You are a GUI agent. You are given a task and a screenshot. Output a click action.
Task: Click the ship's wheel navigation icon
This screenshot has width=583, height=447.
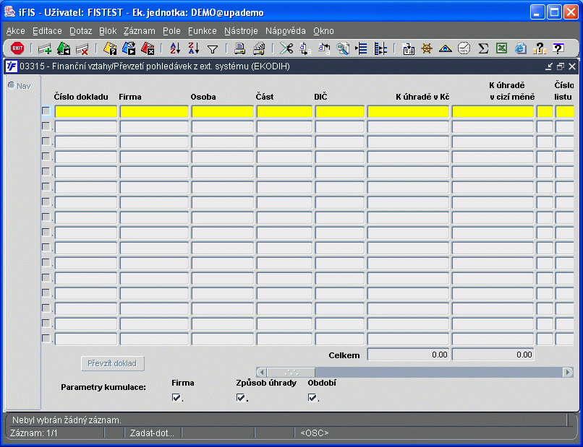[427, 48]
